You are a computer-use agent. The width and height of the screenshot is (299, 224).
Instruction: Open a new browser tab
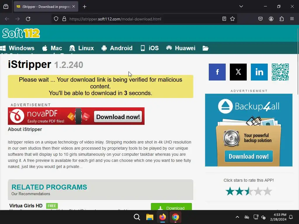tap(85, 7)
